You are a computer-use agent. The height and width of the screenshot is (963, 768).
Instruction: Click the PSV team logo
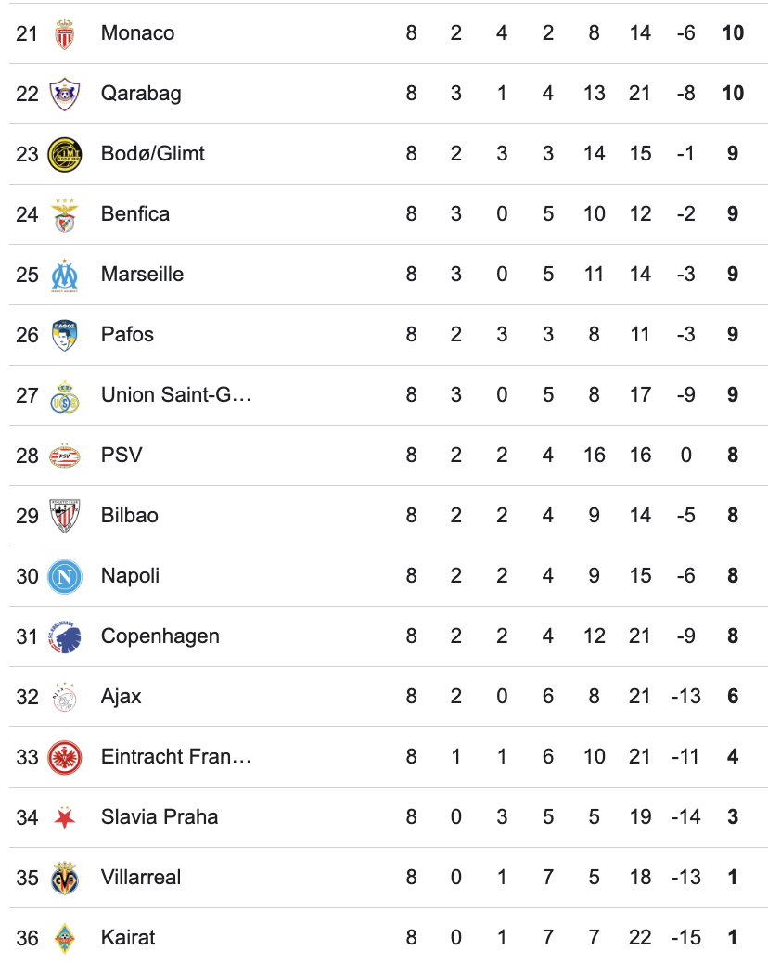pyautogui.click(x=64, y=456)
